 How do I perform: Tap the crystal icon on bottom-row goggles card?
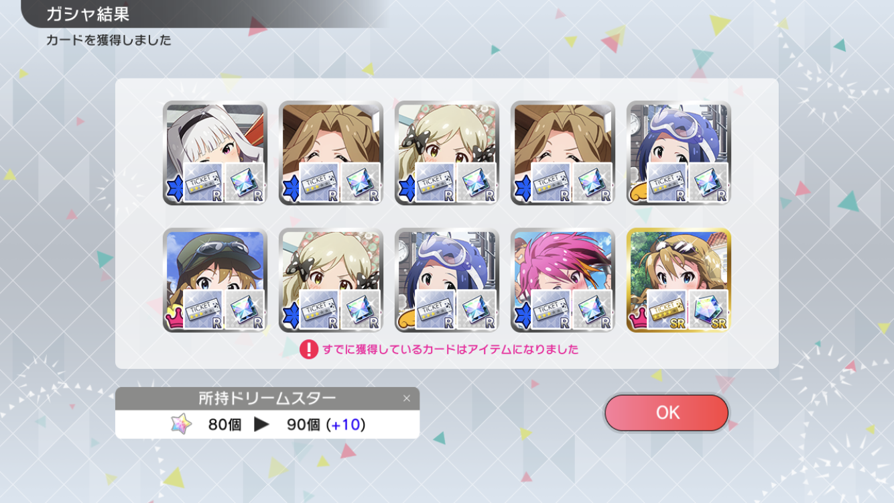click(x=477, y=310)
